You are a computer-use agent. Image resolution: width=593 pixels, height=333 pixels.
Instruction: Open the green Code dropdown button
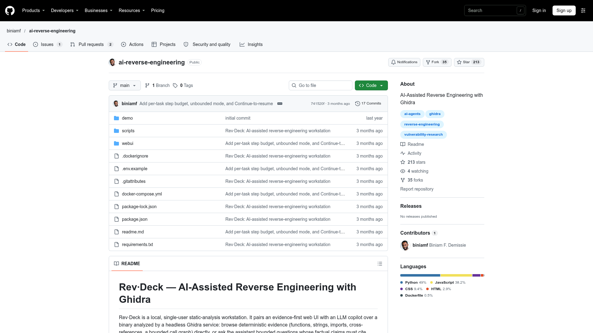[x=371, y=85]
